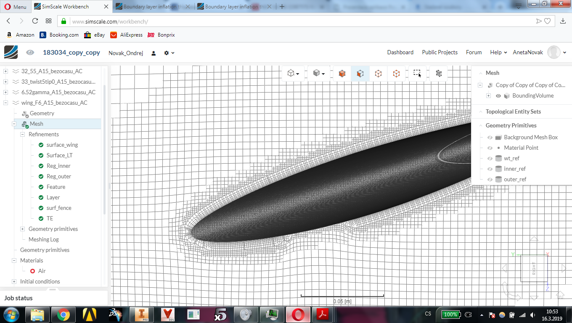This screenshot has width=572, height=323.
Task: Go back to the previous page
Action: [8, 21]
